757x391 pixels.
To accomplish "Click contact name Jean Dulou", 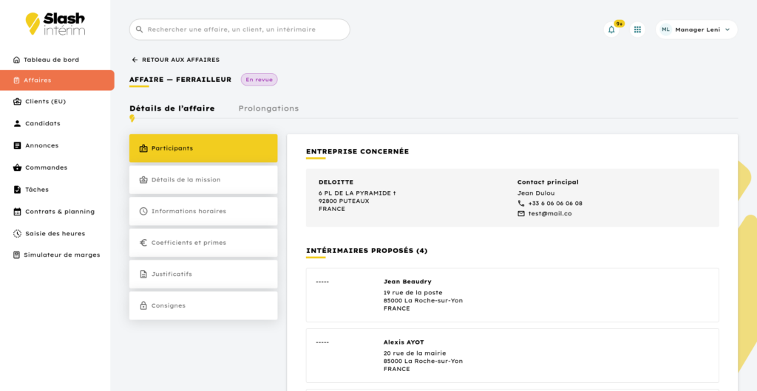I will [x=536, y=193].
